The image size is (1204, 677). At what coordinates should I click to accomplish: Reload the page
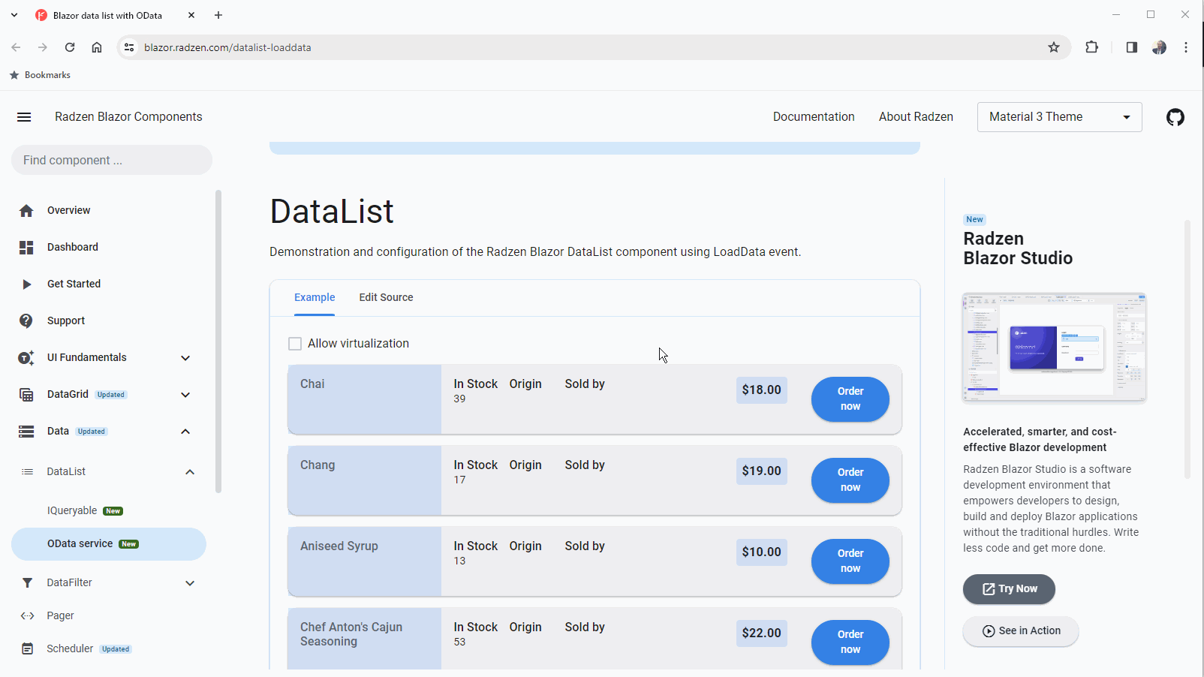pyautogui.click(x=70, y=47)
